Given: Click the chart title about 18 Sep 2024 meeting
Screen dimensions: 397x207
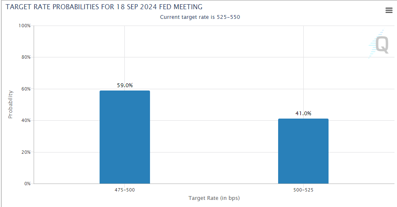Looking at the screenshot, I should [104, 7].
